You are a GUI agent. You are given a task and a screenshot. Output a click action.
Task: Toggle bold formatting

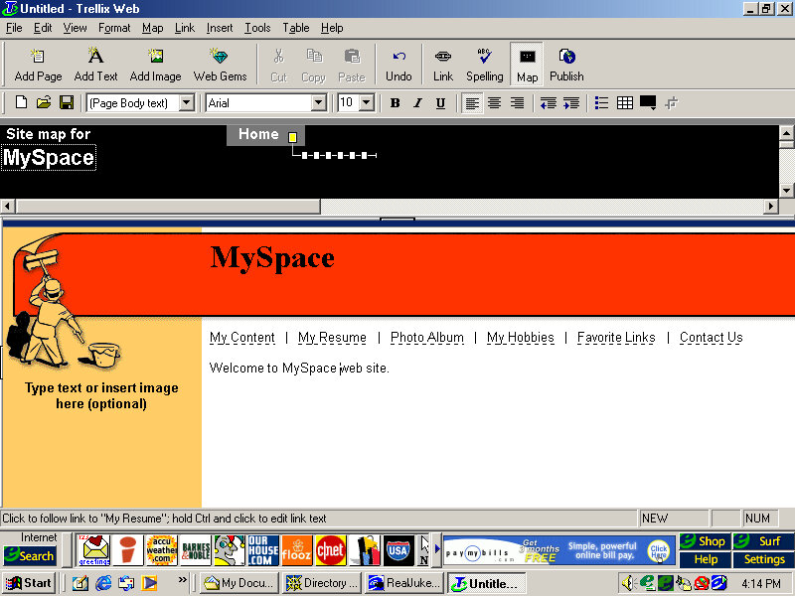(x=395, y=102)
